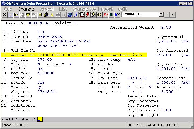Click the red f() function icon
The image size is (194, 129).
click(105, 15)
